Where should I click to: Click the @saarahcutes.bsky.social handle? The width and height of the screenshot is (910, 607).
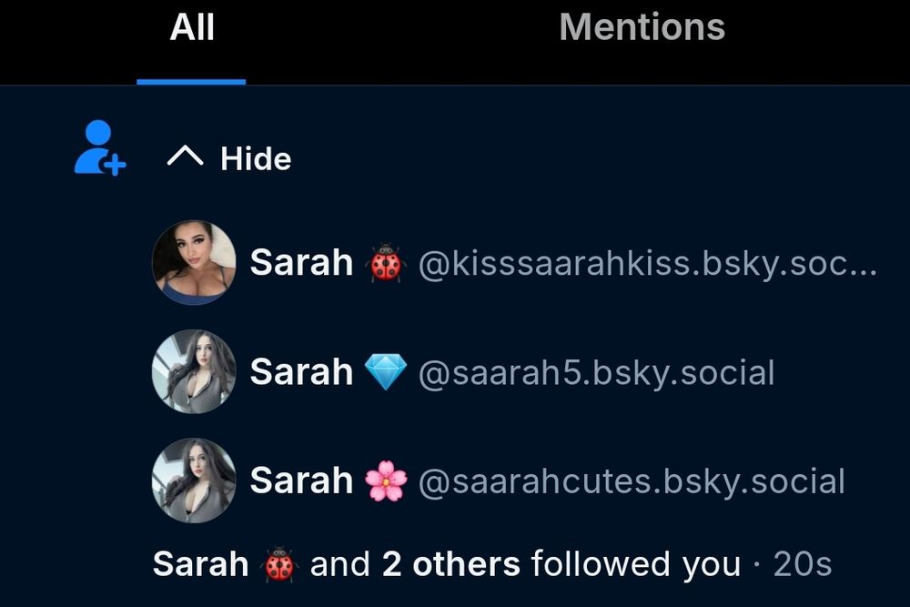click(x=632, y=481)
